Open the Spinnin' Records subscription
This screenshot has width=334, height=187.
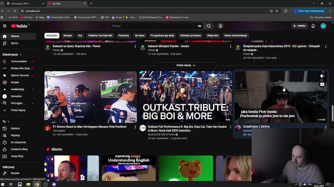click(18, 75)
